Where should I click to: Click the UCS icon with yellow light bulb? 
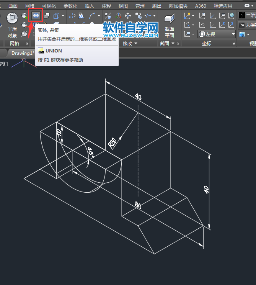[x=187, y=16]
